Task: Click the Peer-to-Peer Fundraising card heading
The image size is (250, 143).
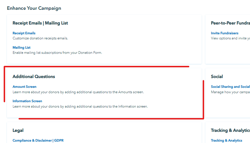Action: (230, 23)
